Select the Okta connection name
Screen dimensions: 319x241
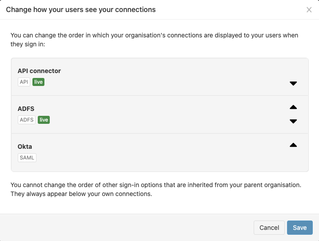coord(25,147)
